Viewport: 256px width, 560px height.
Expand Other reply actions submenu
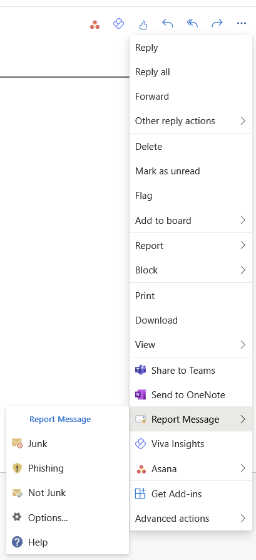click(191, 120)
